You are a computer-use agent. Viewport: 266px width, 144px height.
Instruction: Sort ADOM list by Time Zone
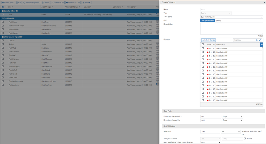pos(132,7)
